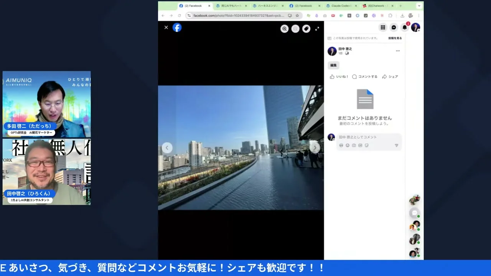491x276 pixels.
Task: Switch to the Chatwork tab
Action: 378,6
